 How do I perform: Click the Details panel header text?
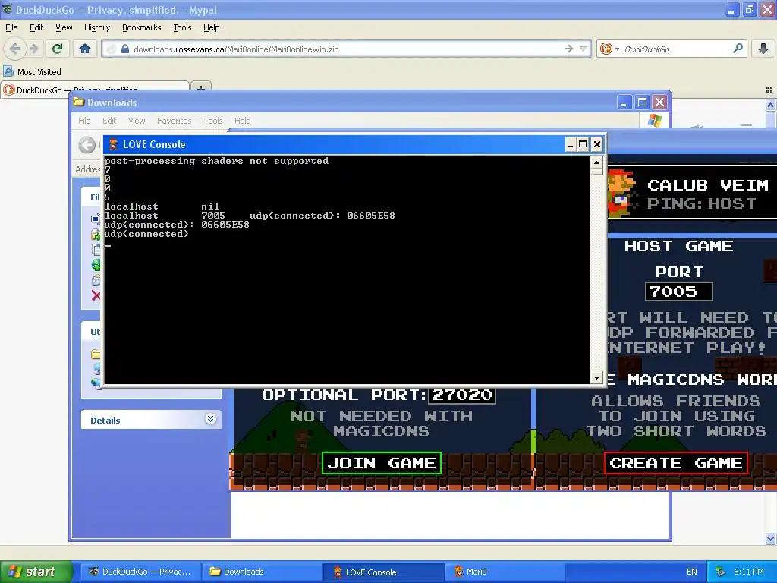coord(105,421)
